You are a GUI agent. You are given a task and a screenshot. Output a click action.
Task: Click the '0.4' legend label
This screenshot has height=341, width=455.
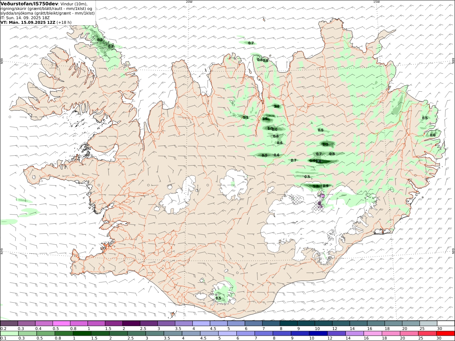pyautogui.click(x=38, y=329)
